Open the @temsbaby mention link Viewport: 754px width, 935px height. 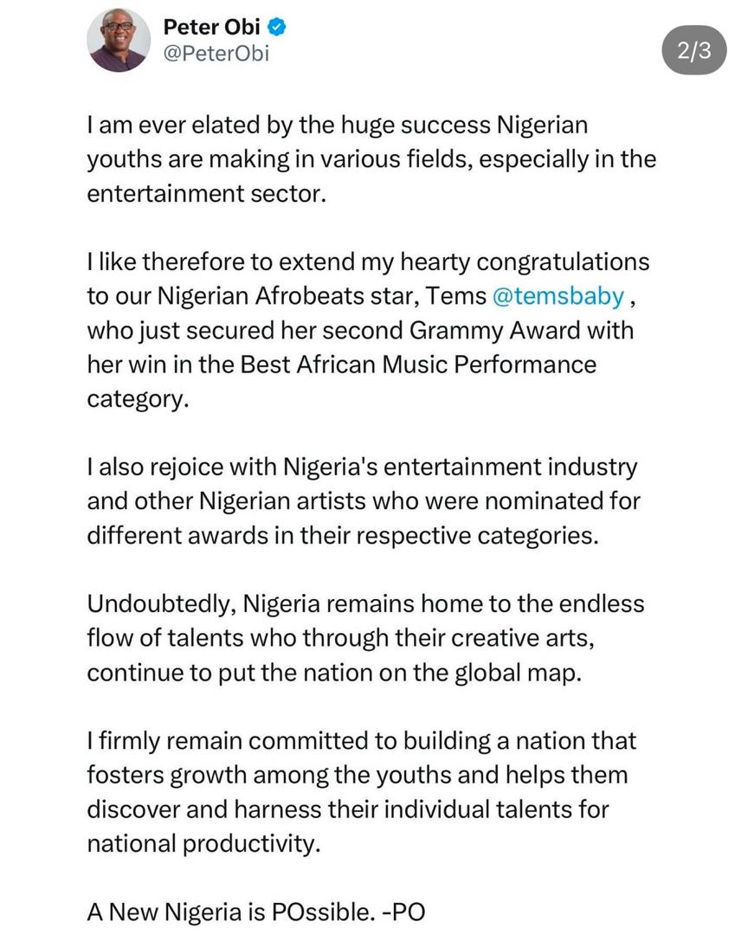[x=558, y=296]
